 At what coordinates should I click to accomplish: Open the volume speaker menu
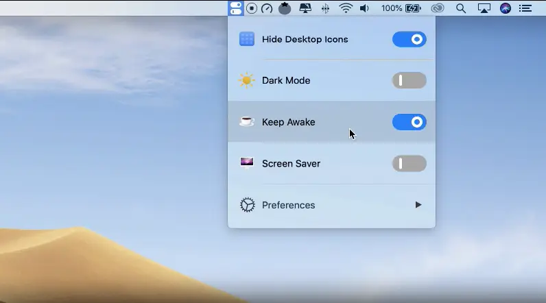click(x=364, y=8)
